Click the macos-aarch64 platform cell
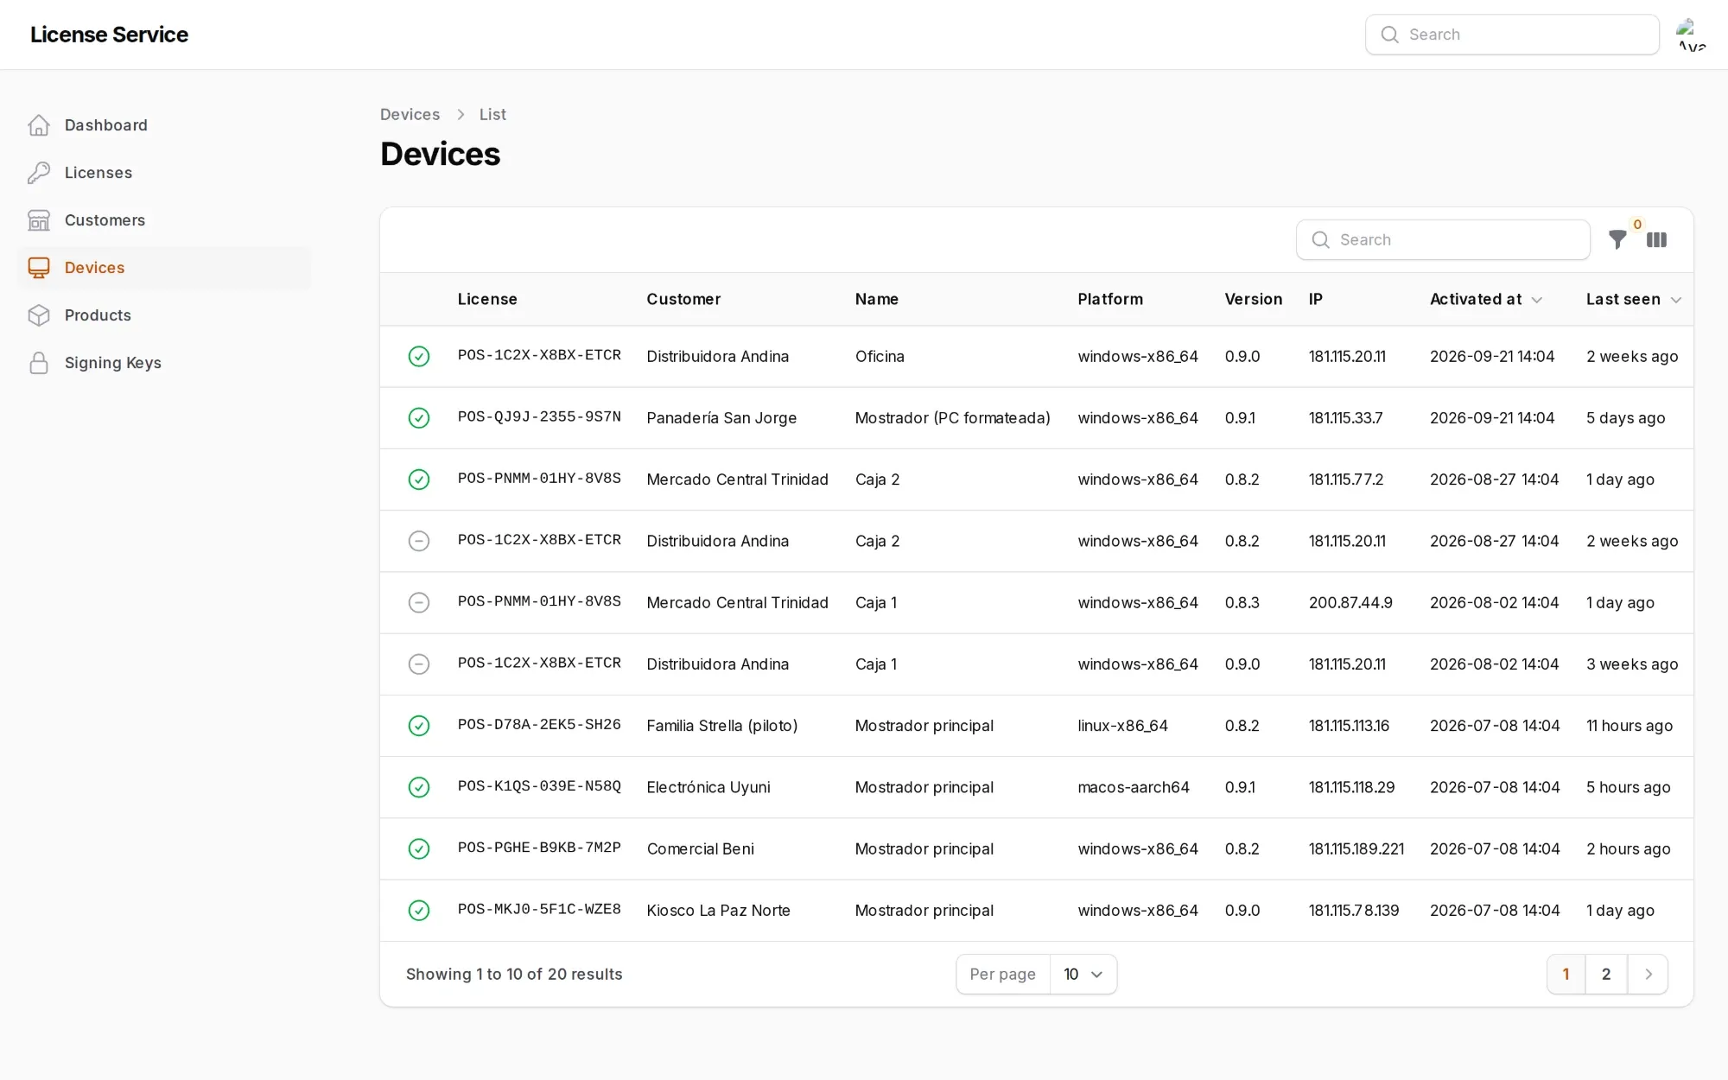The width and height of the screenshot is (1728, 1080). point(1134,788)
